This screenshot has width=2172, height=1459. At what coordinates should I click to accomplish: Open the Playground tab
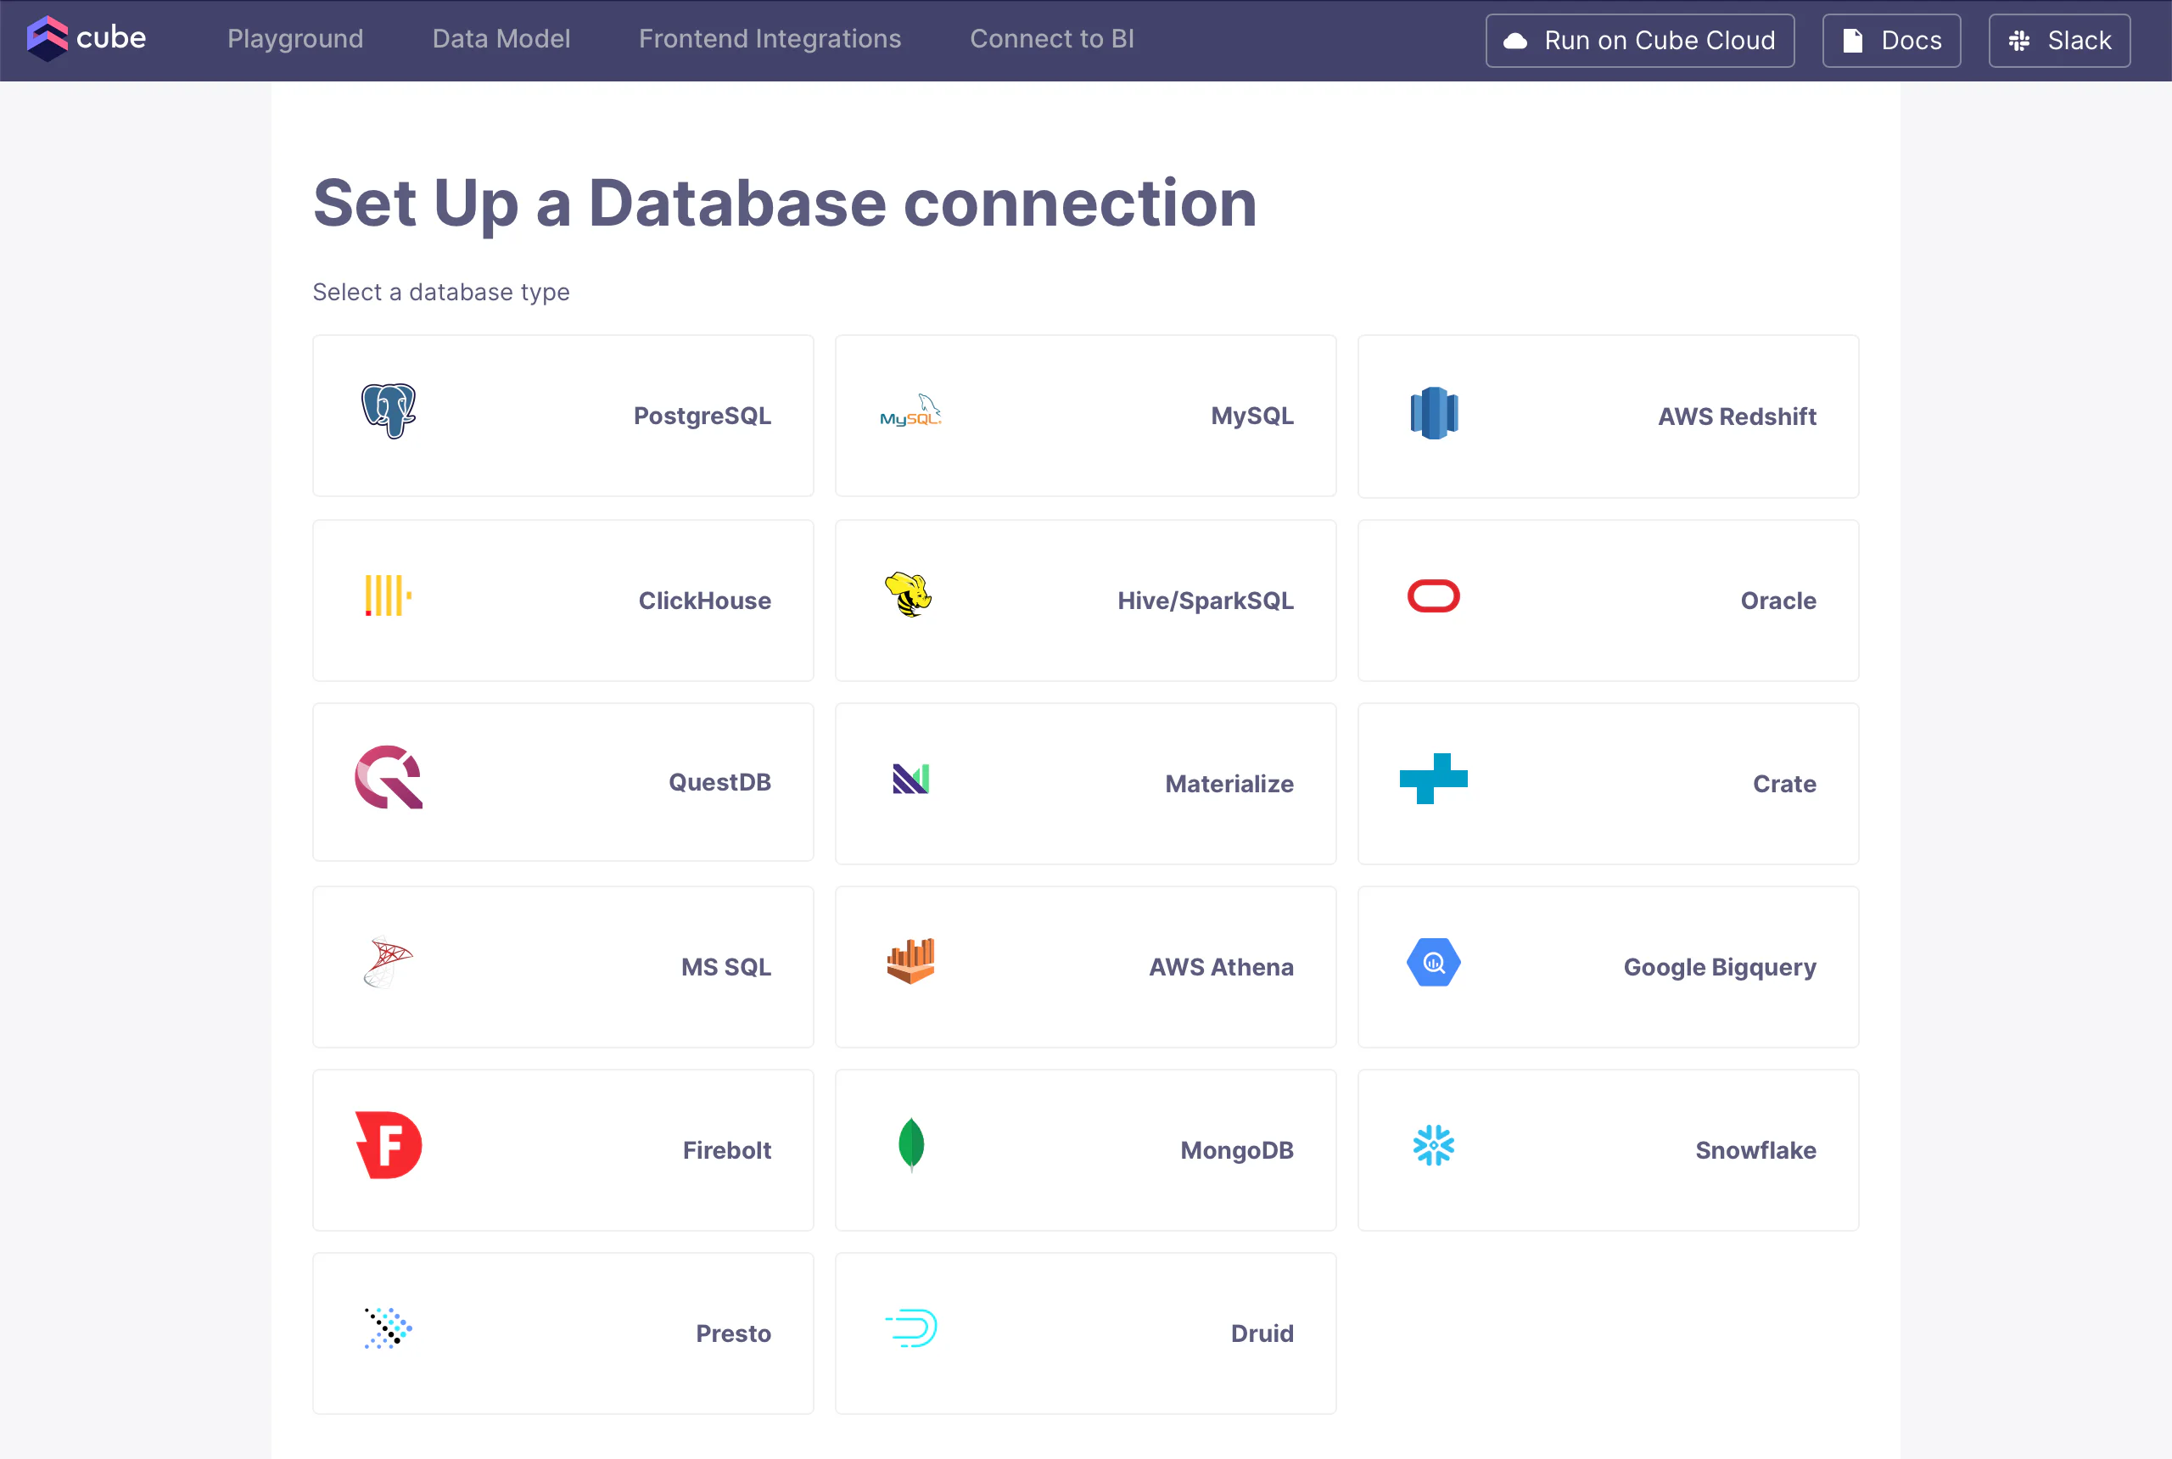coord(295,39)
